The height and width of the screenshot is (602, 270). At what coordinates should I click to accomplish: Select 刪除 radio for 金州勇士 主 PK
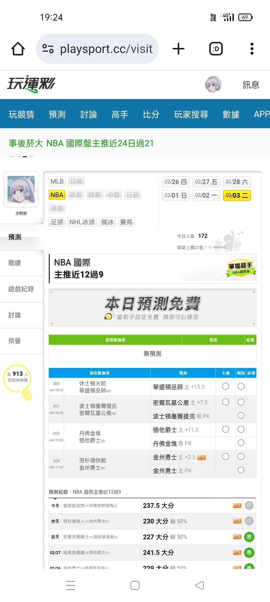click(241, 470)
